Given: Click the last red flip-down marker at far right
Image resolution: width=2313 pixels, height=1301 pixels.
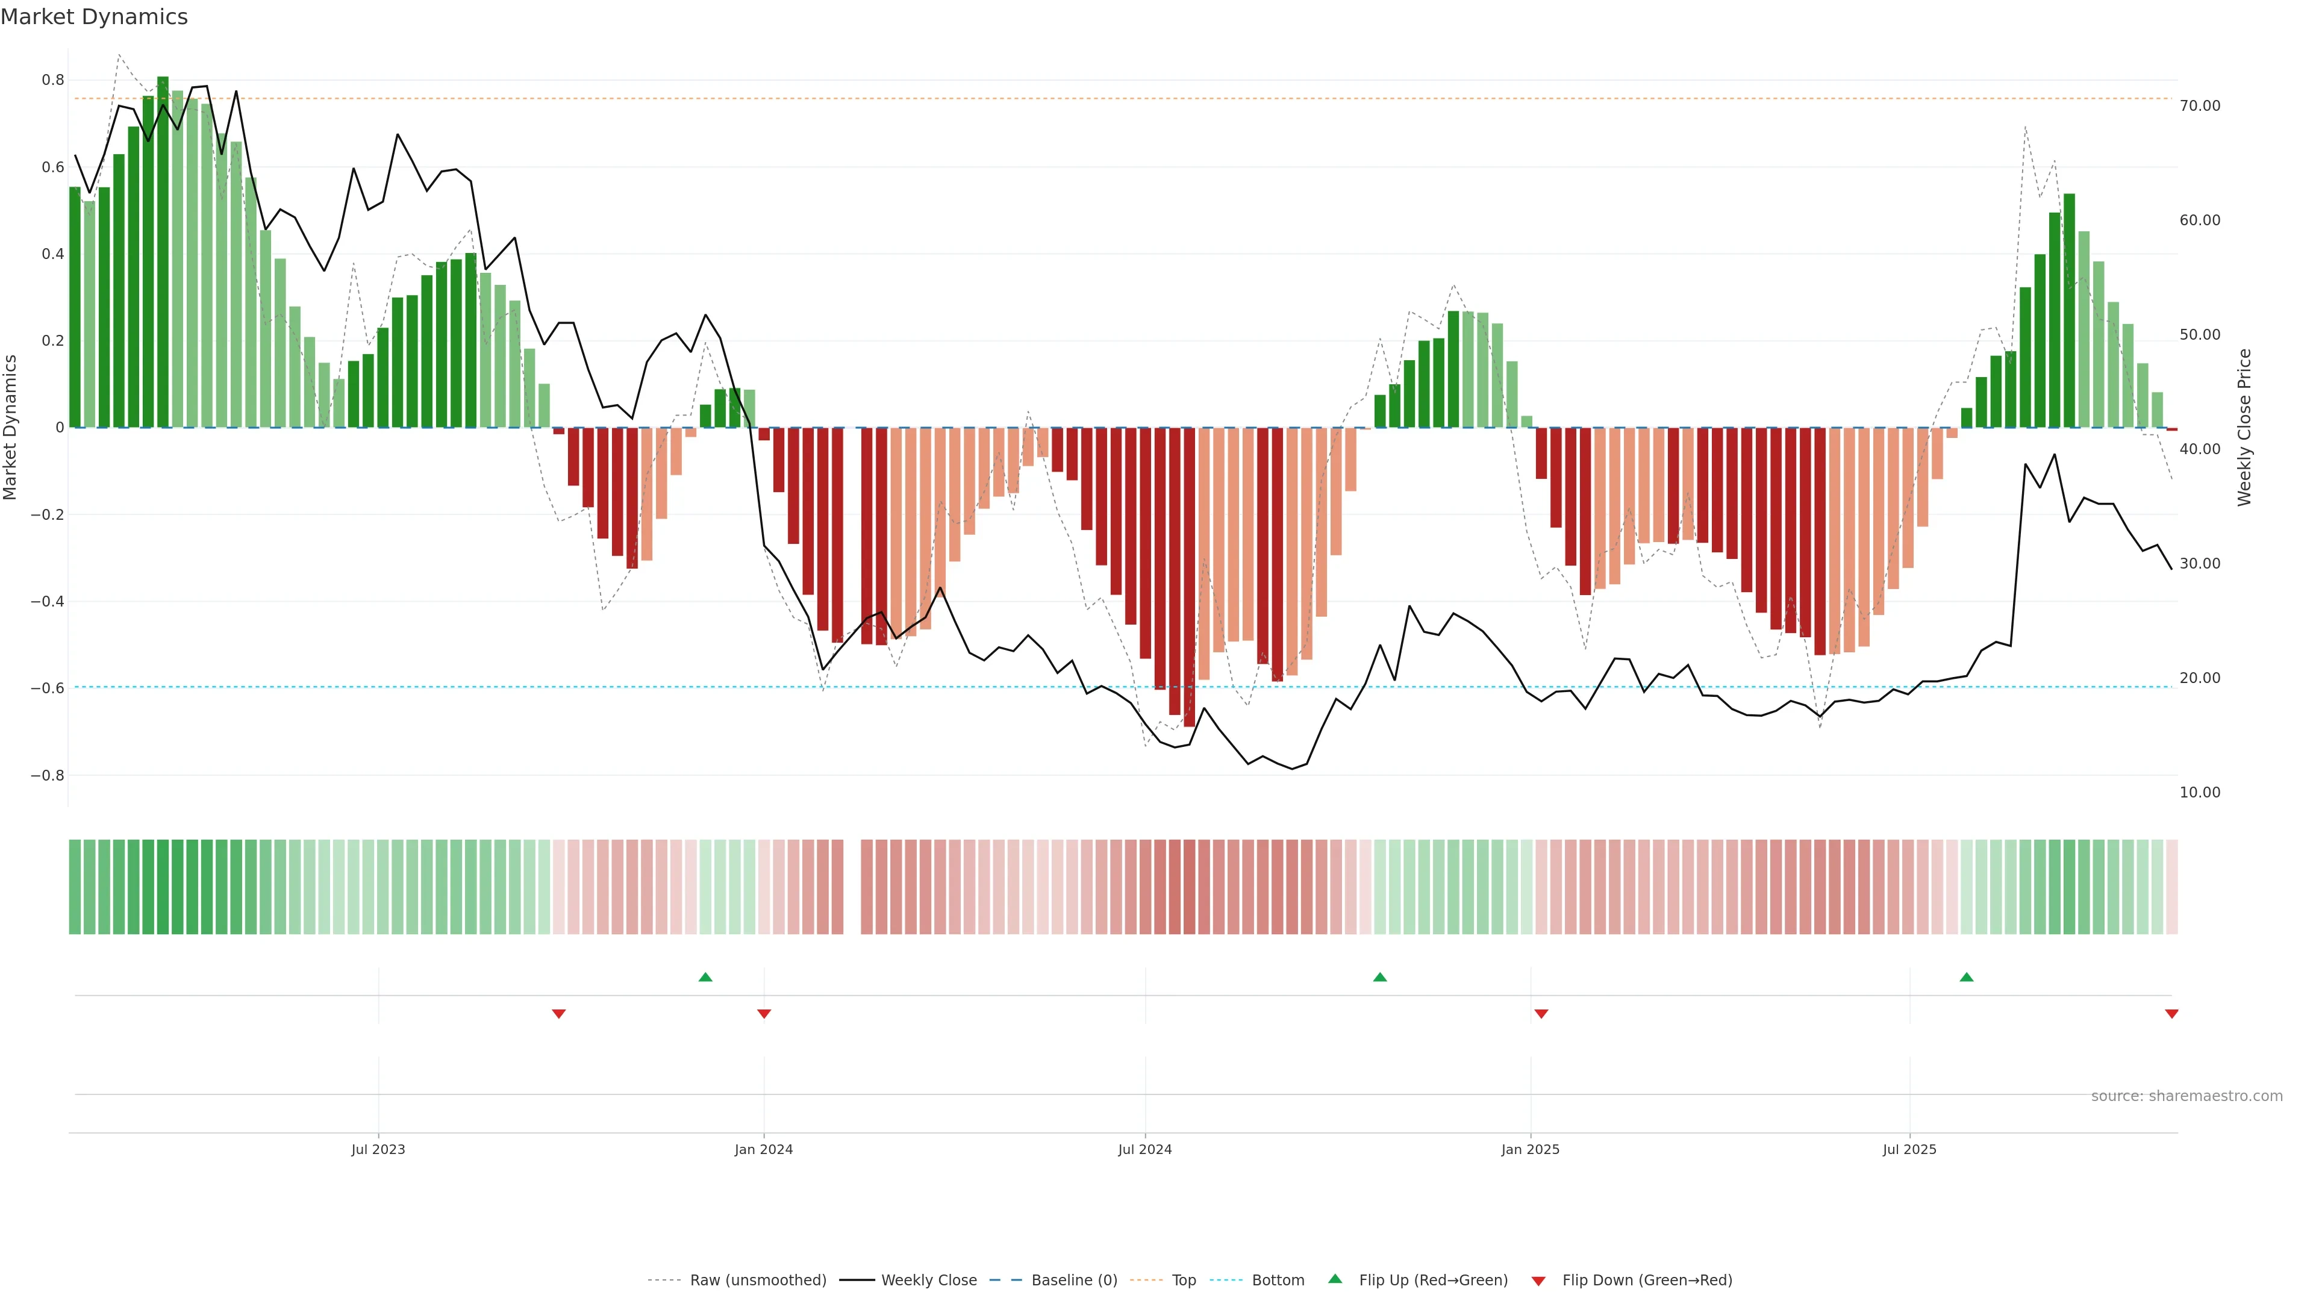Looking at the screenshot, I should (2171, 1014).
